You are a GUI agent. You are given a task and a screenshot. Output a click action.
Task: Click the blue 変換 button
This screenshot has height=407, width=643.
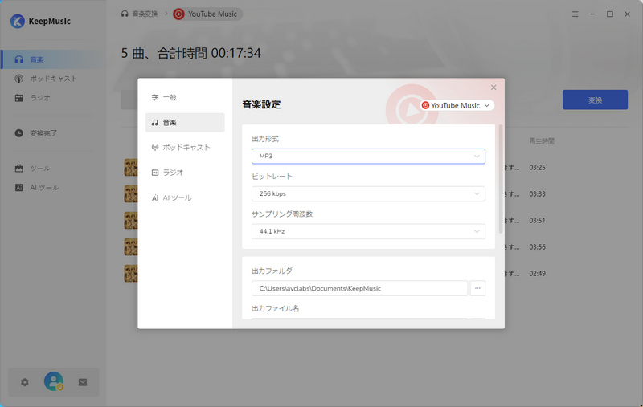[x=595, y=100]
